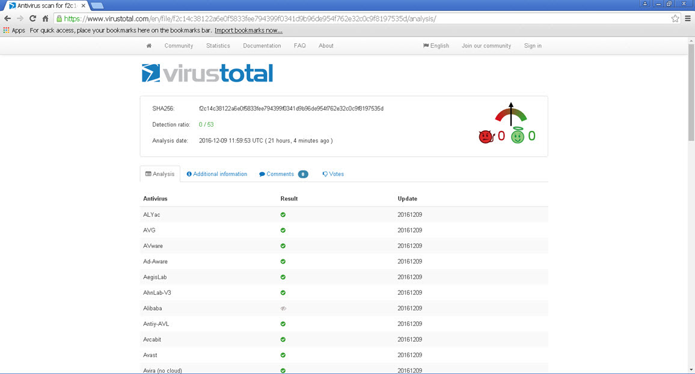Click the Chrome user profile icon

645,4
